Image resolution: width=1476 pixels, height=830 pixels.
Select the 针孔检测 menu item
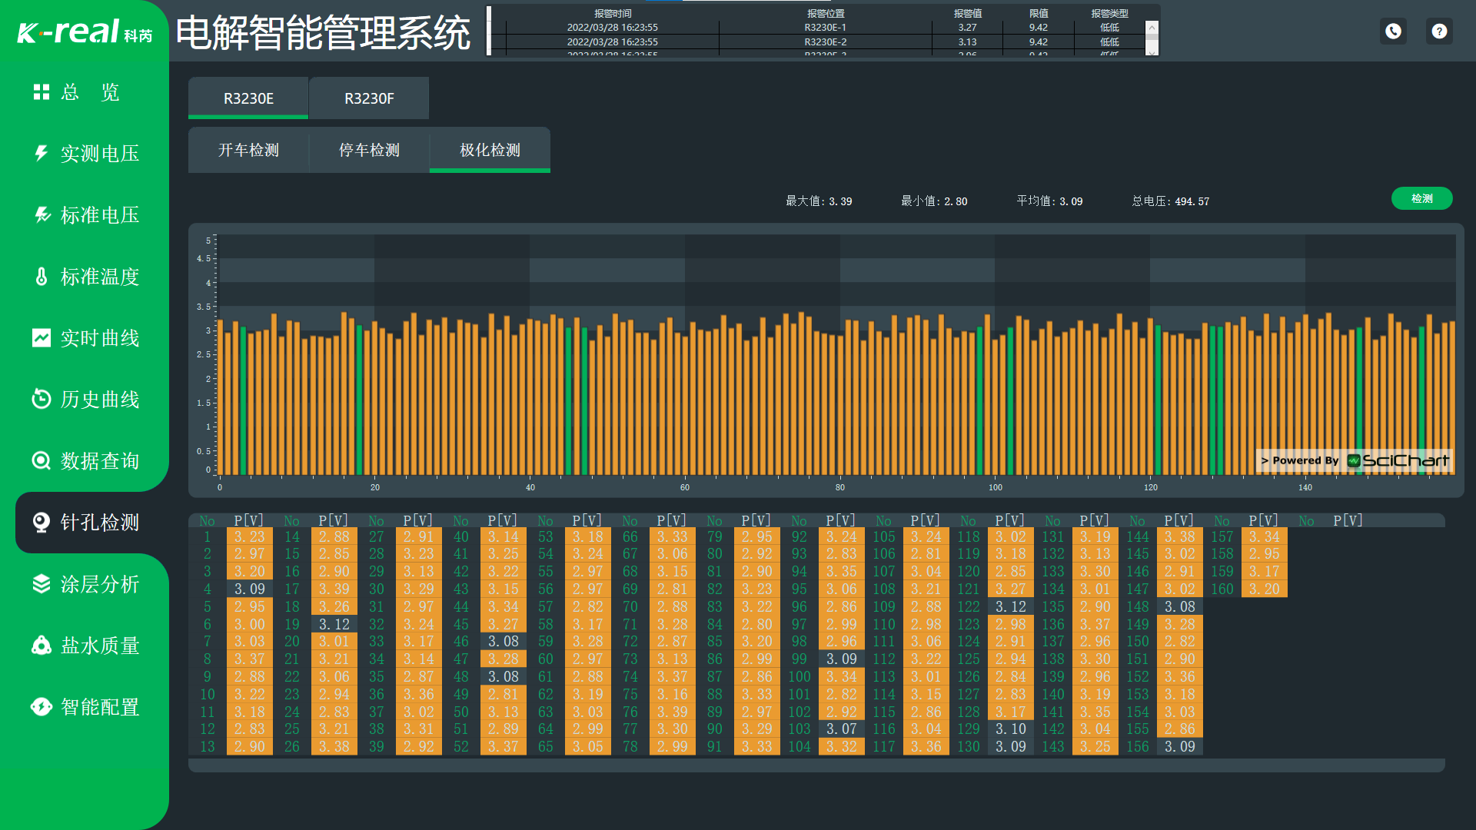point(92,523)
